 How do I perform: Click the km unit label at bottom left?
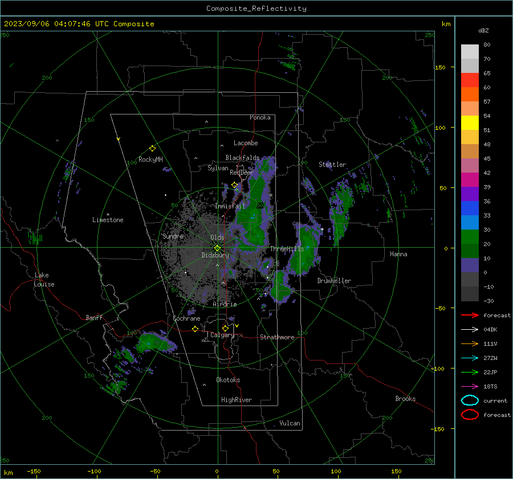(x=9, y=473)
